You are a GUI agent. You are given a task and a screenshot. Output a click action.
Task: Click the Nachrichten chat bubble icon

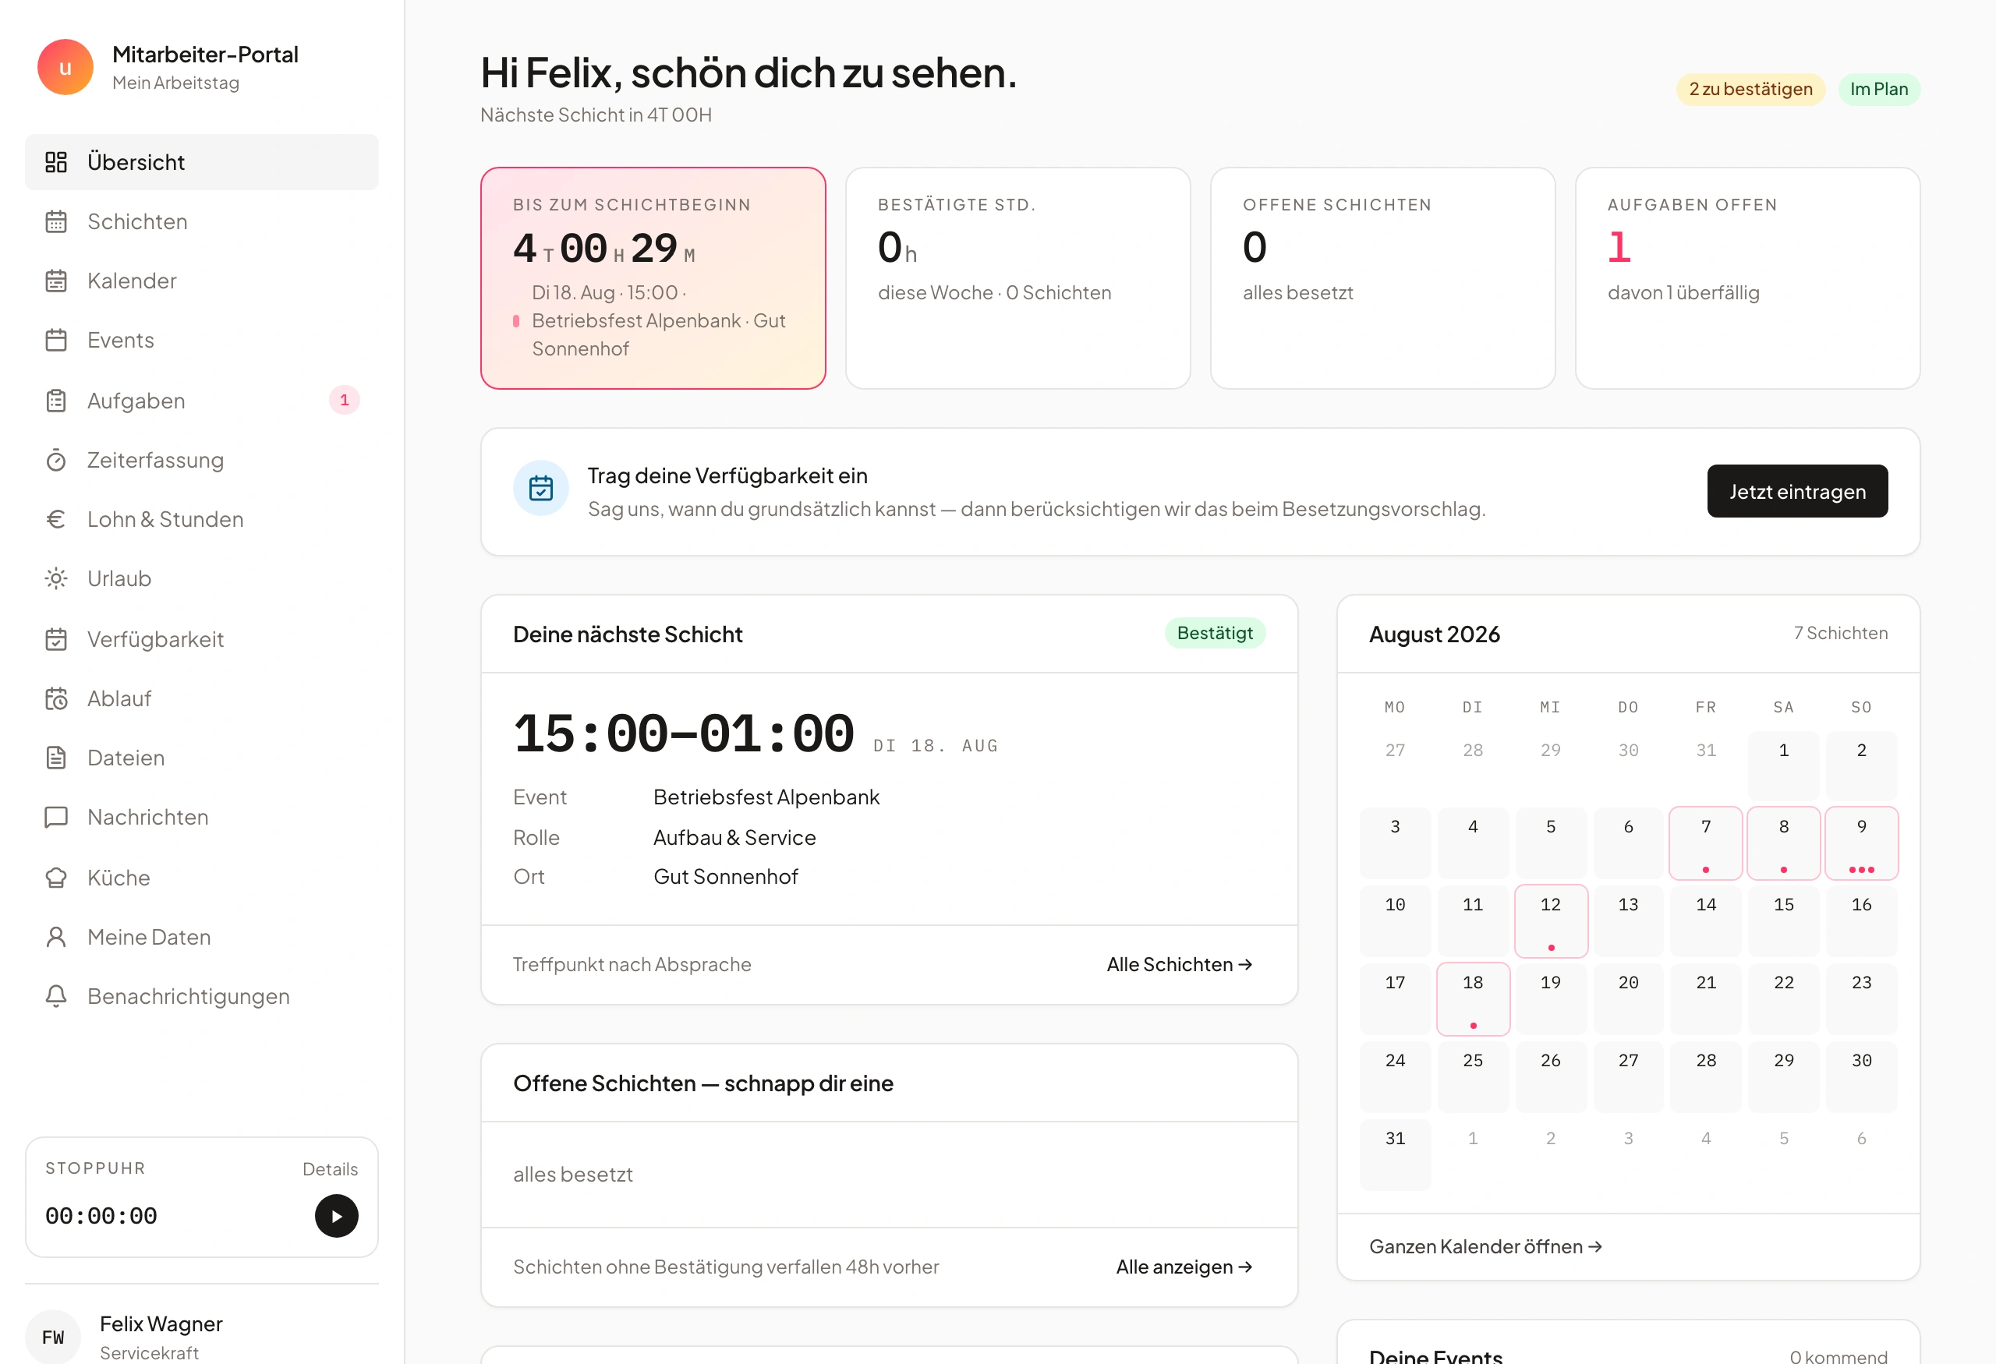click(x=56, y=817)
